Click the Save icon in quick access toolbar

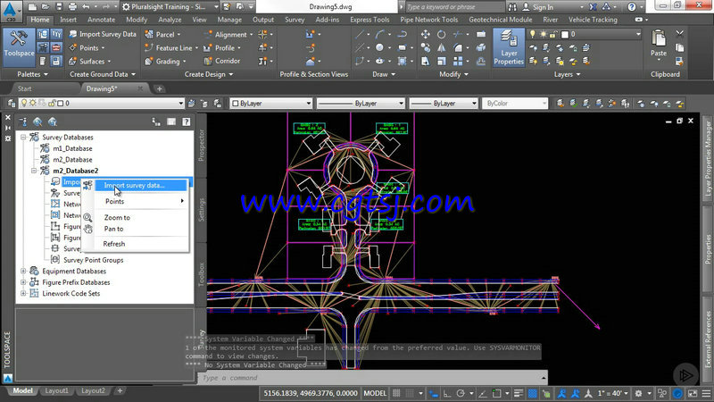coord(59,7)
